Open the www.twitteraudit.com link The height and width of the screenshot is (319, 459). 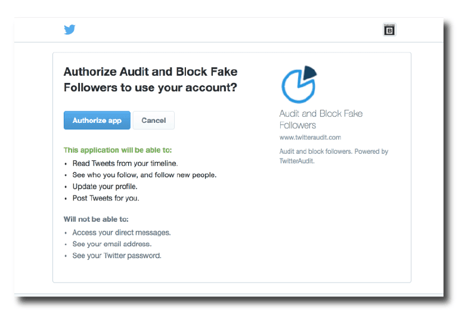pyautogui.click(x=311, y=137)
